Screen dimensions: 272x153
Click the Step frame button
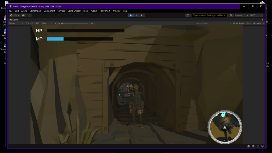142,15
